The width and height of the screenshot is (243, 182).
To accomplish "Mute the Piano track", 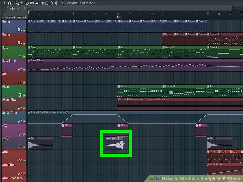I will [x=24, y=95].
